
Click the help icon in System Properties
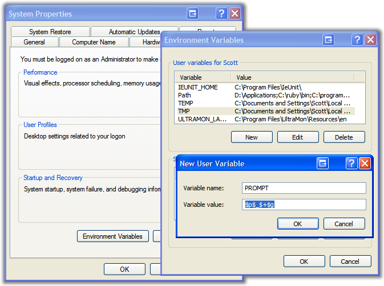[221, 13]
